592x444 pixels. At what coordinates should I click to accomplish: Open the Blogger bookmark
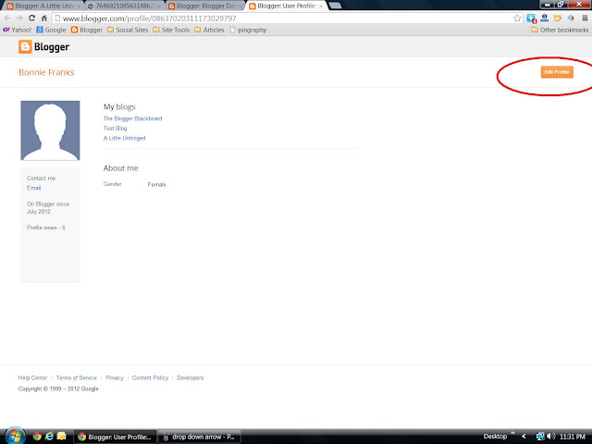click(87, 30)
